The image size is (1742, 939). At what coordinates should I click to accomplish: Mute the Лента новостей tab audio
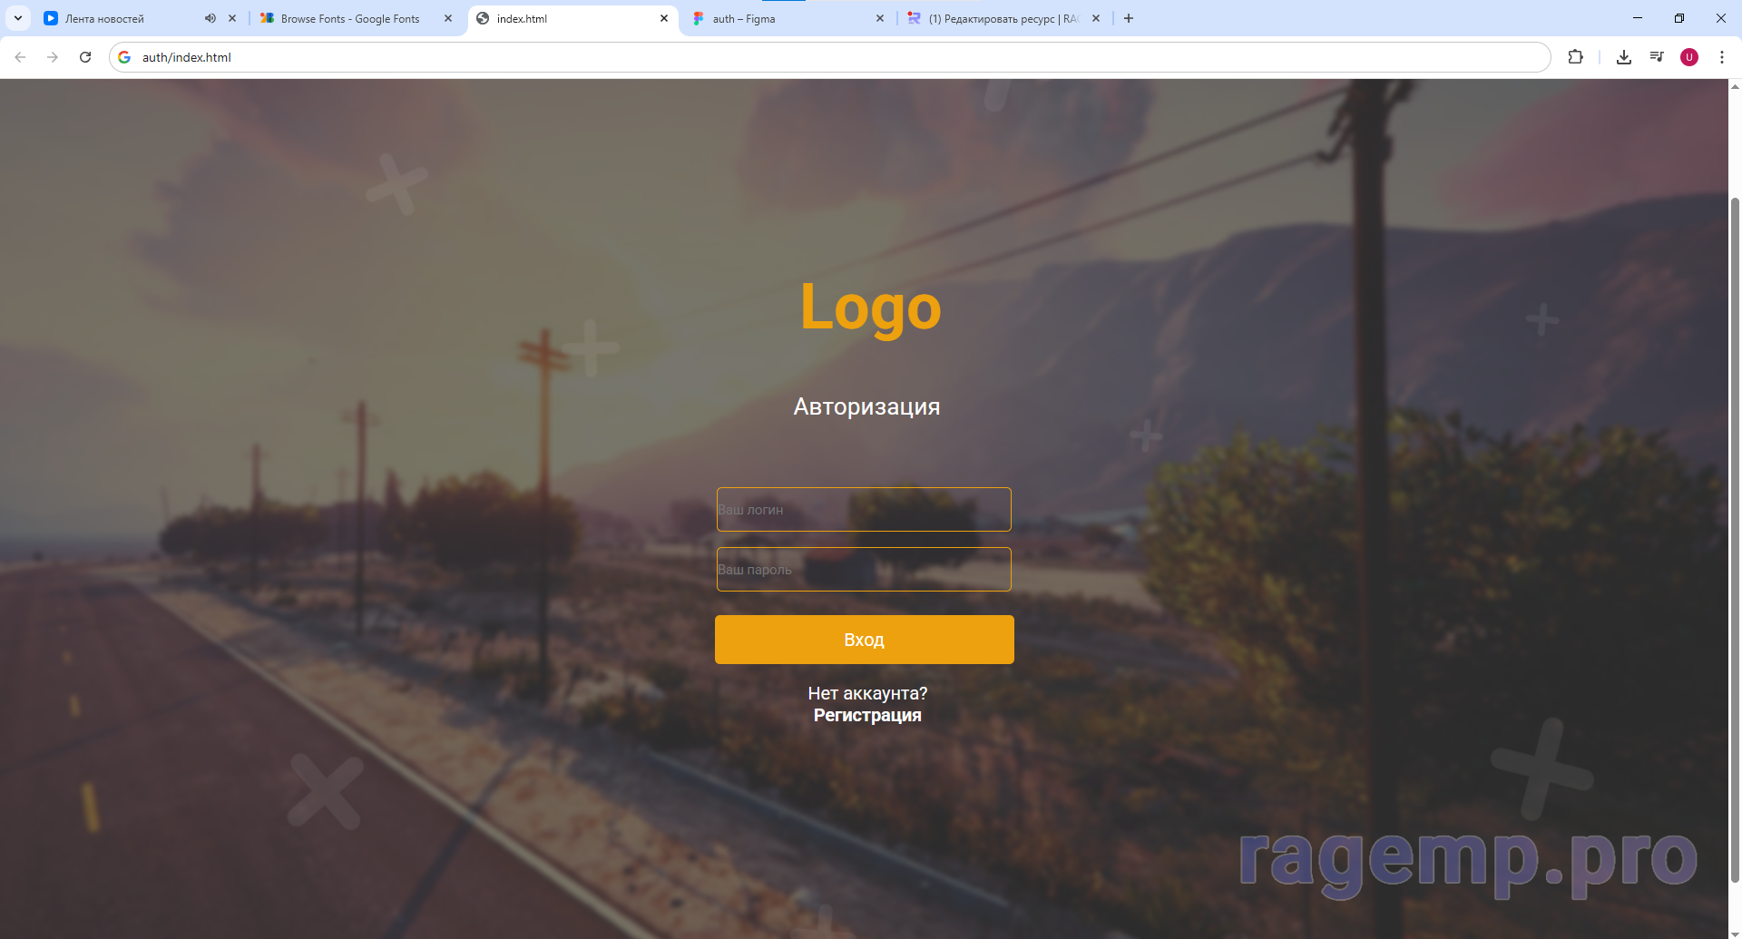click(x=210, y=18)
